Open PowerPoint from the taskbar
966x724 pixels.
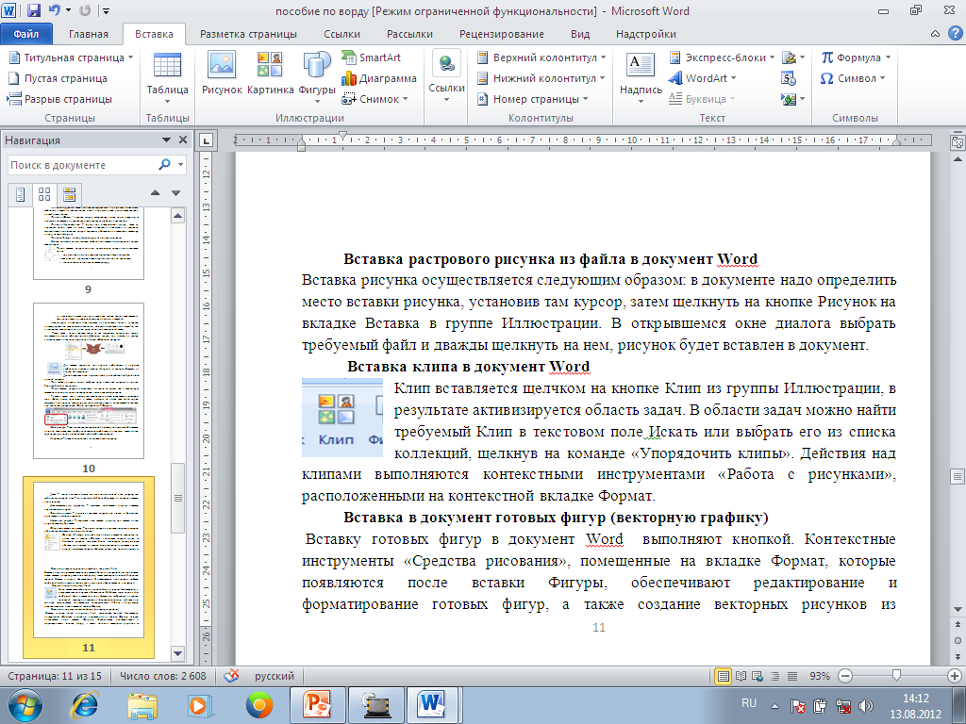pos(318,705)
